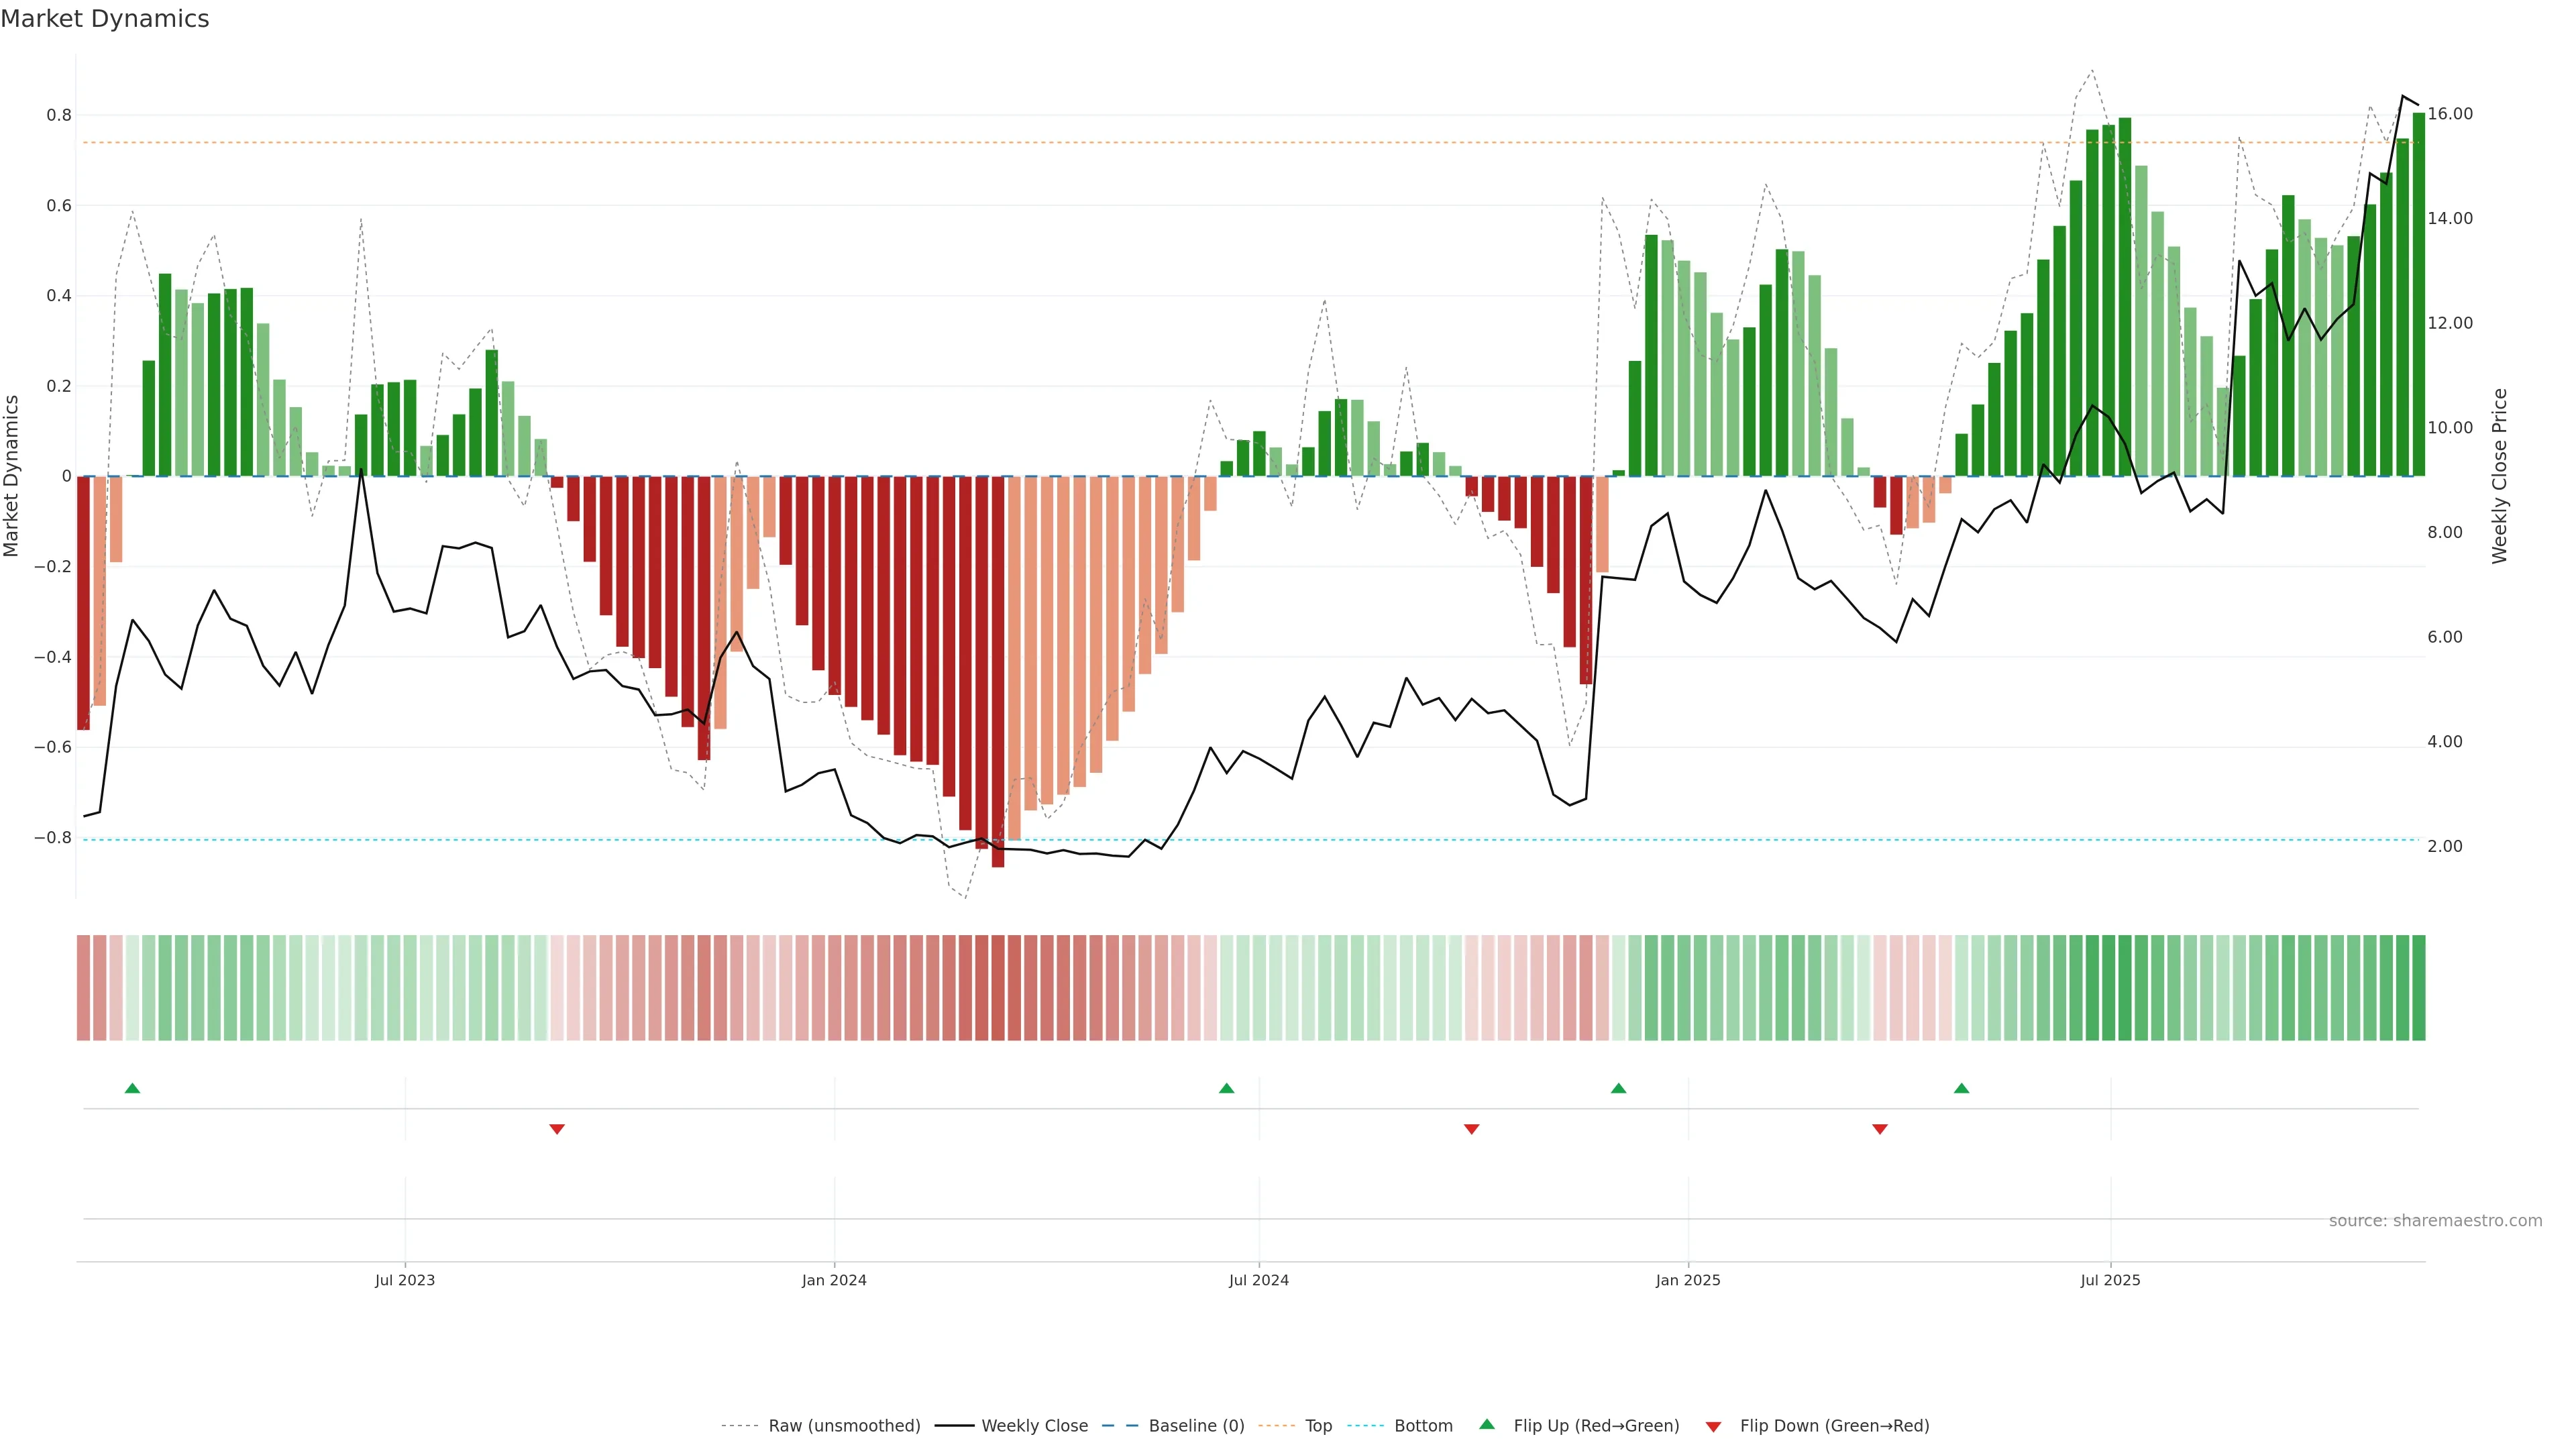Toggle the Baseline (0) legend entry

pyautogui.click(x=1196, y=1426)
